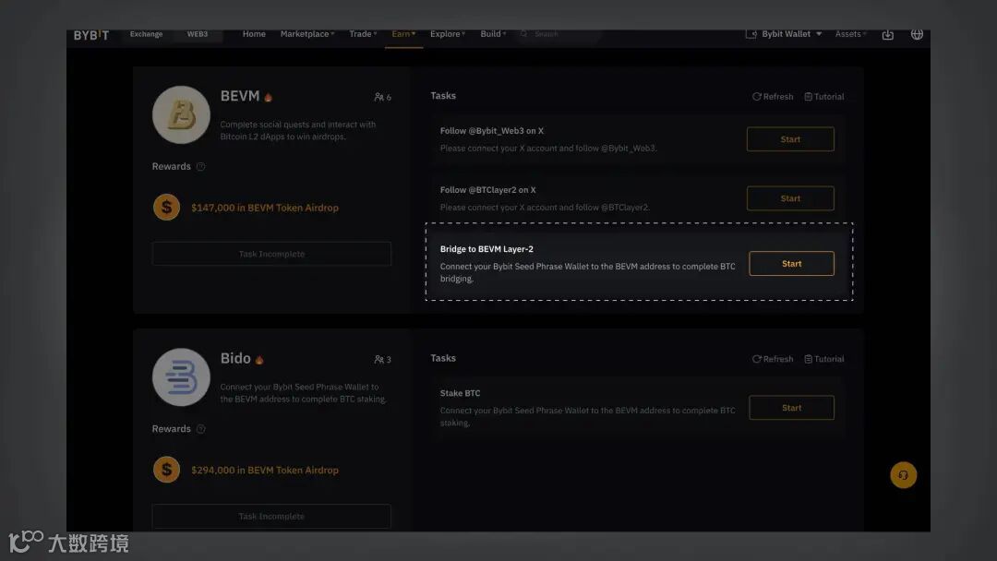
Task: Click "$294,000 in BEVM Token Airdrop" text
Action: point(265,471)
